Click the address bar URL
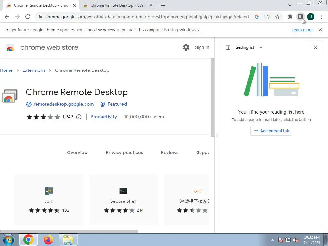 click(147, 17)
